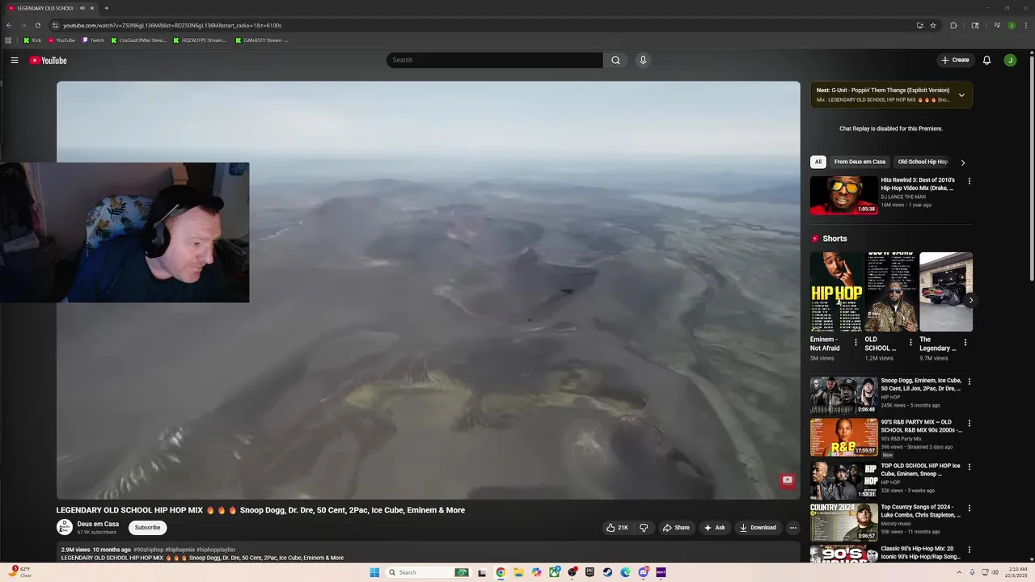1035x582 pixels.
Task: Open volume control in system tray
Action: point(995,572)
